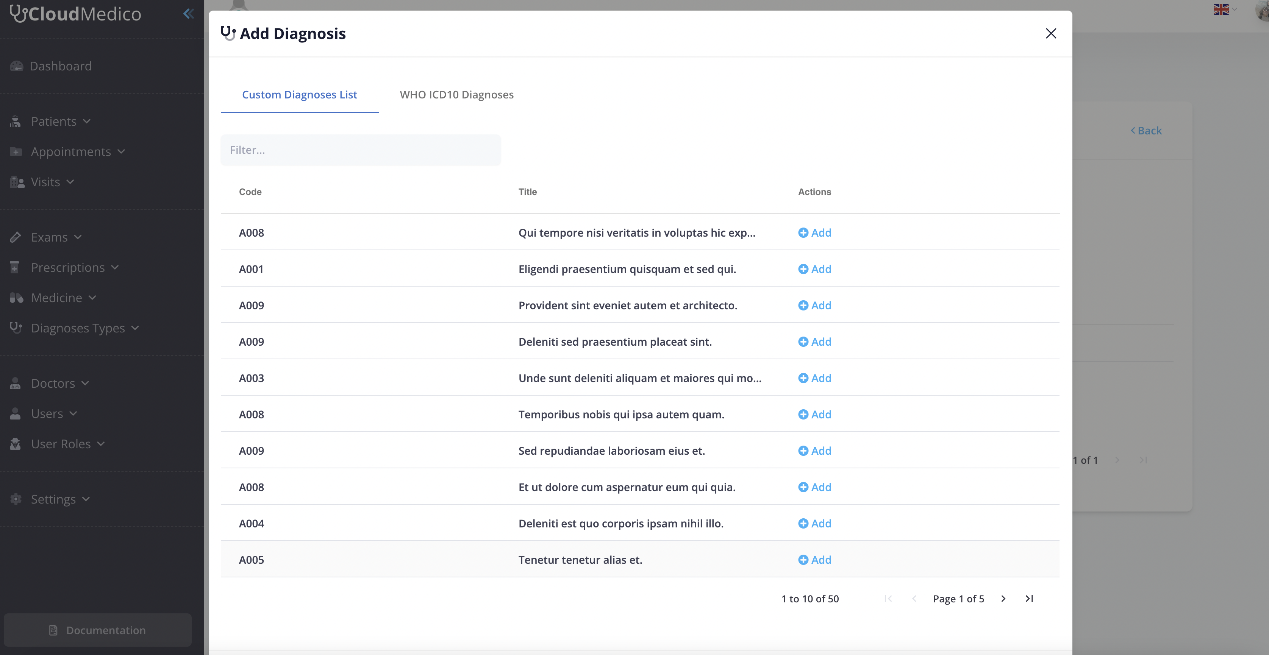The image size is (1269, 655).
Task: Expand the Settings menu chevron
Action: coord(86,499)
